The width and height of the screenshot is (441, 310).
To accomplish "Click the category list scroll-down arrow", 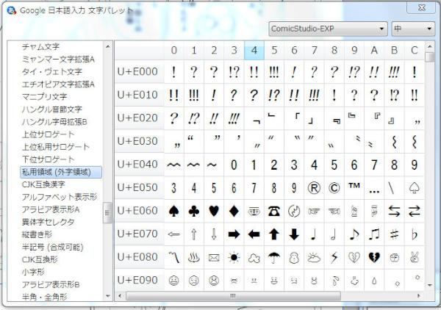I will coord(108,296).
